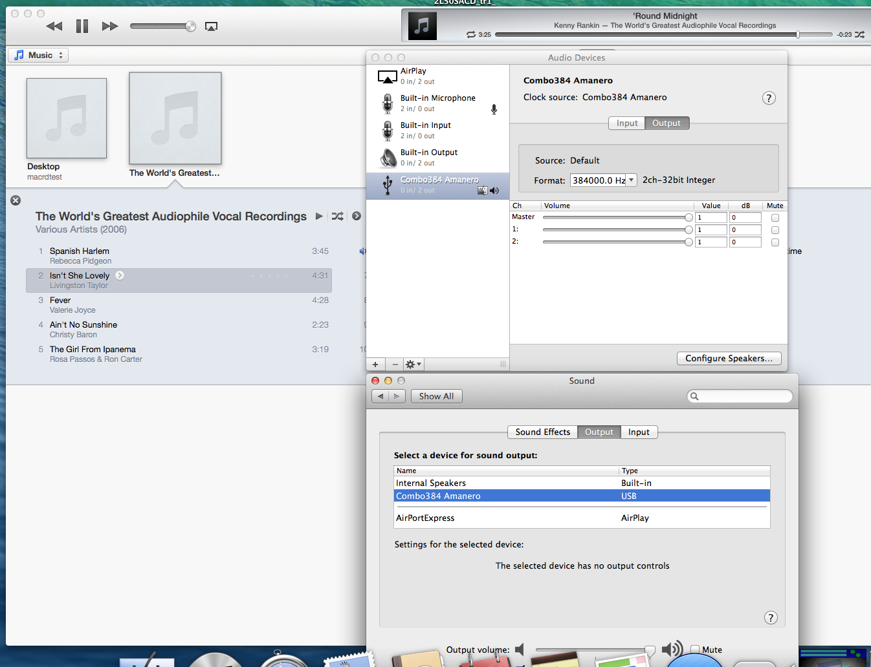Open the Music library dropdown
The image size is (871, 667).
(x=38, y=56)
